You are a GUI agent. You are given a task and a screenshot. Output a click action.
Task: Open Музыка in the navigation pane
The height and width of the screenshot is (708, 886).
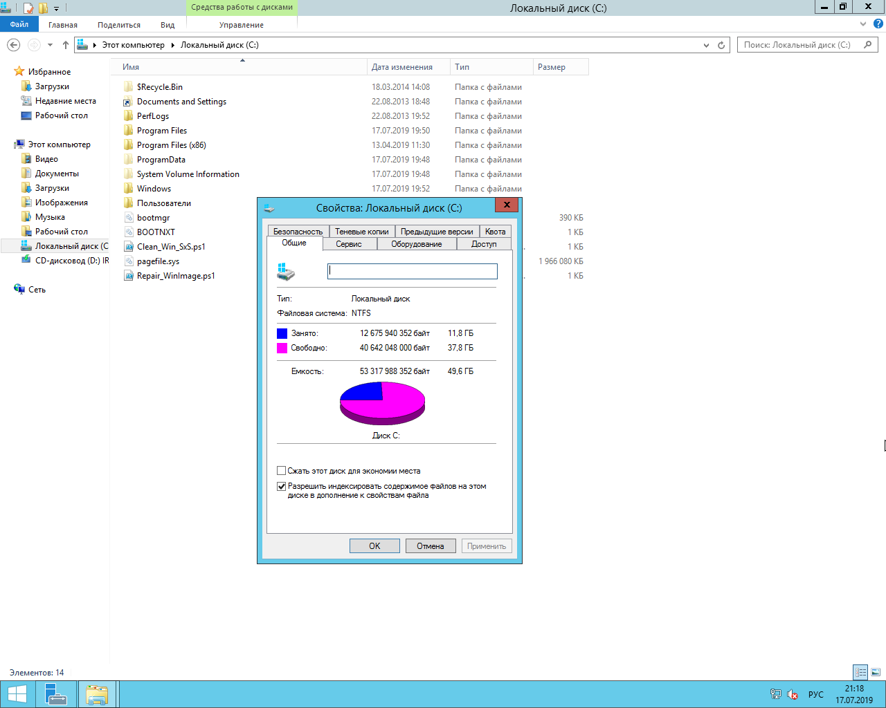click(x=44, y=217)
